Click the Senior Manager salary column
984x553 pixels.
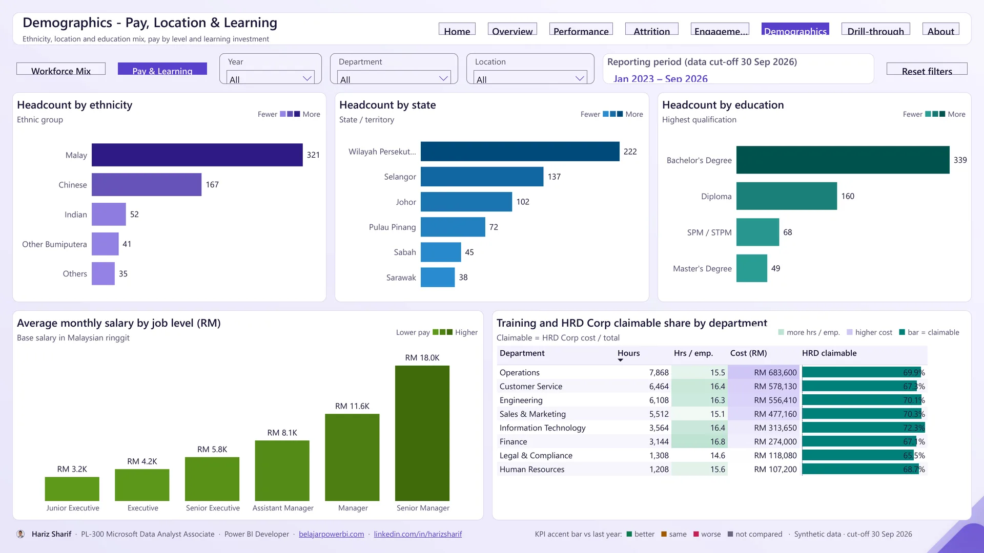pyautogui.click(x=422, y=433)
